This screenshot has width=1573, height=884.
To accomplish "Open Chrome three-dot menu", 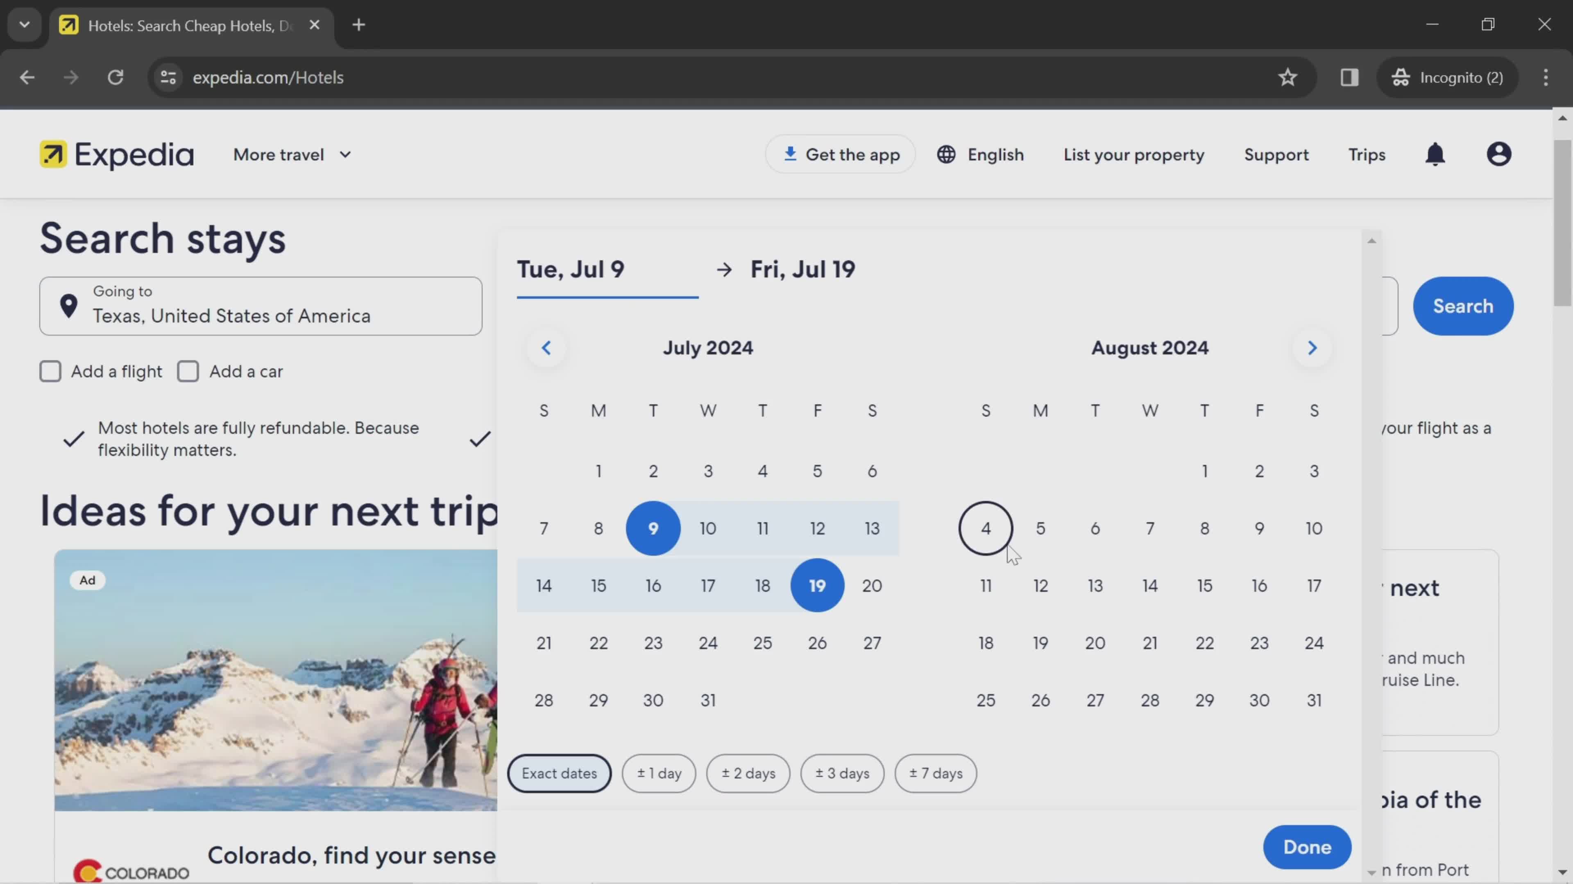I will pos(1546,77).
